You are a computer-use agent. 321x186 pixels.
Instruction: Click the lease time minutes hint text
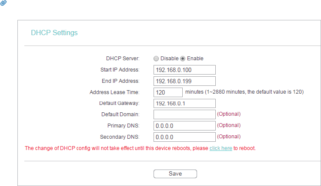pyautogui.click(x=244, y=92)
